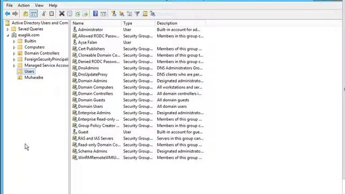This screenshot has width=345, height=194.
Task: Select the Domain Users group
Action: [90, 106]
